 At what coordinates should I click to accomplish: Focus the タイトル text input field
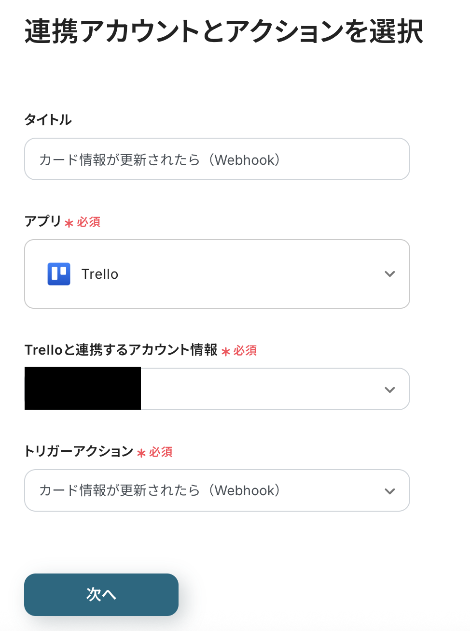(217, 159)
